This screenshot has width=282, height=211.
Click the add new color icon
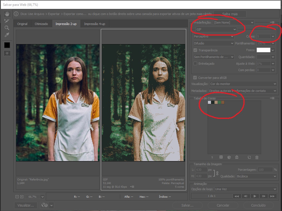(249, 157)
